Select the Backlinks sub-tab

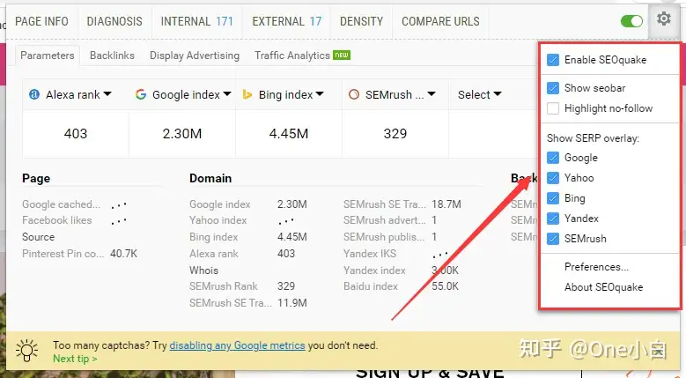tap(112, 56)
